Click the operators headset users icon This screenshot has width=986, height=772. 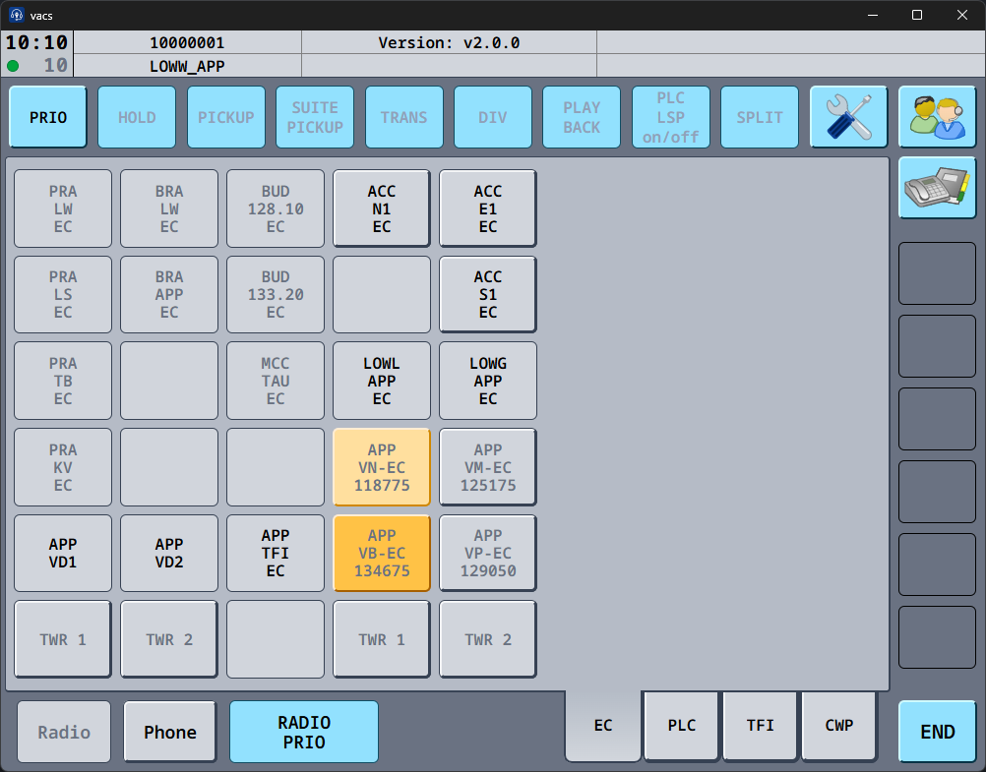tap(937, 118)
